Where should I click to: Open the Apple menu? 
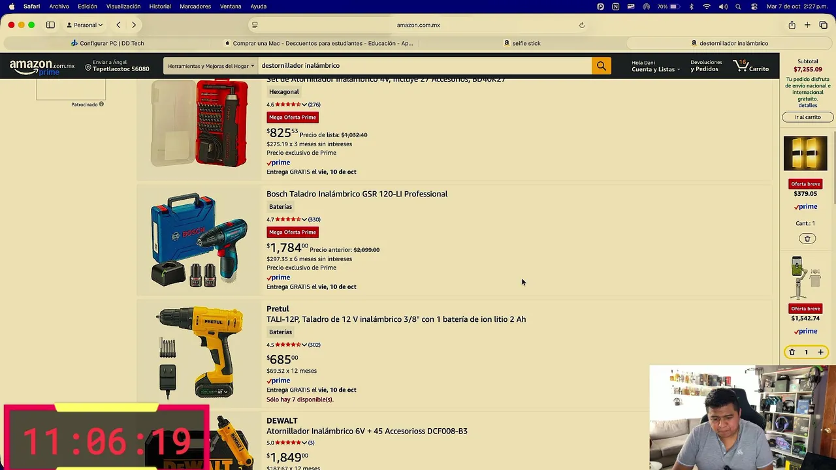point(11,7)
